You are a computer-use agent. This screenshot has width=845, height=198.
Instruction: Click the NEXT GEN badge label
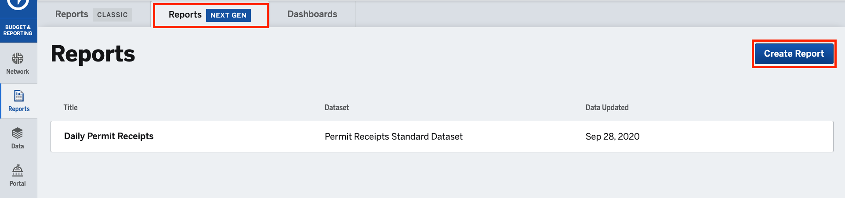[228, 15]
